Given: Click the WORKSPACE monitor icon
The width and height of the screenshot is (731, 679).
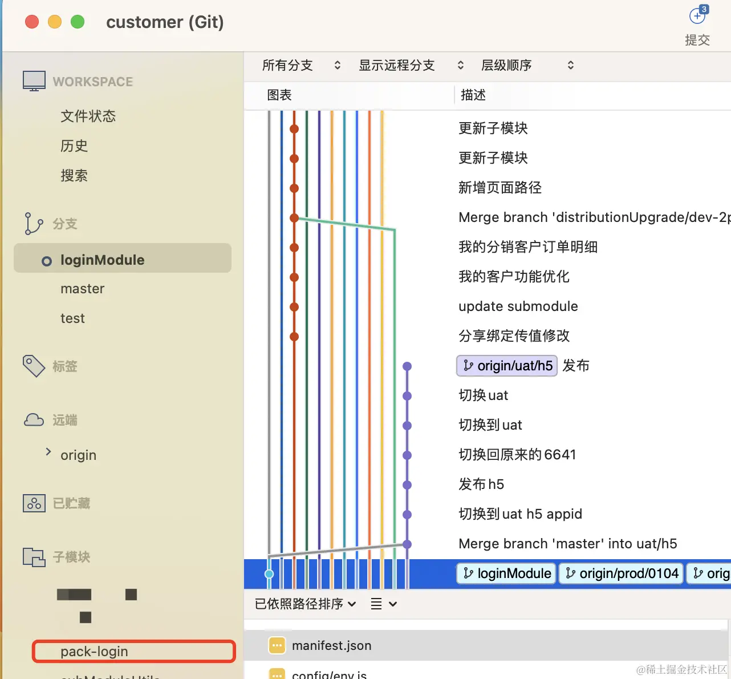Looking at the screenshot, I should coord(34,81).
